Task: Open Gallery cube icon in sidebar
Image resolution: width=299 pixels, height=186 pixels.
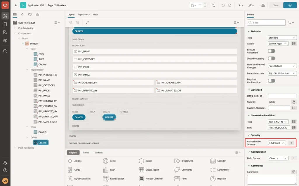Action: point(5,41)
